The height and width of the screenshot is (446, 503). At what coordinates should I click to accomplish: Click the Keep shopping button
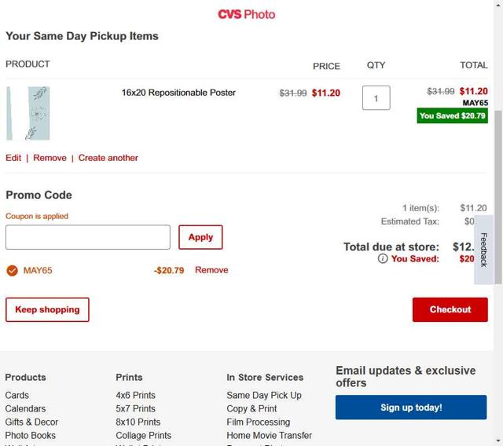(x=47, y=309)
